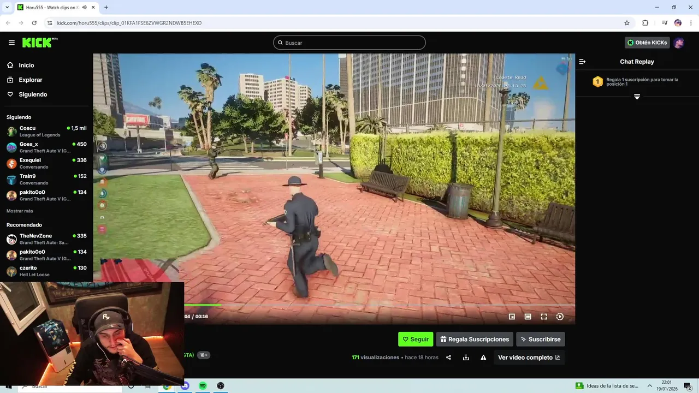Click the green Seguir button
699x393 pixels.
(416, 339)
